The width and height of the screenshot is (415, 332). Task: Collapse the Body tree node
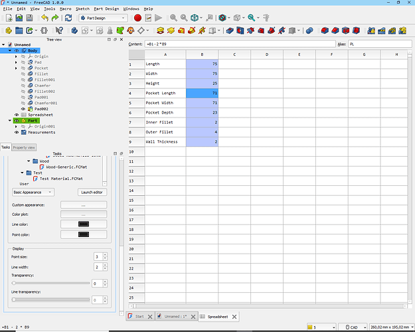click(10, 50)
